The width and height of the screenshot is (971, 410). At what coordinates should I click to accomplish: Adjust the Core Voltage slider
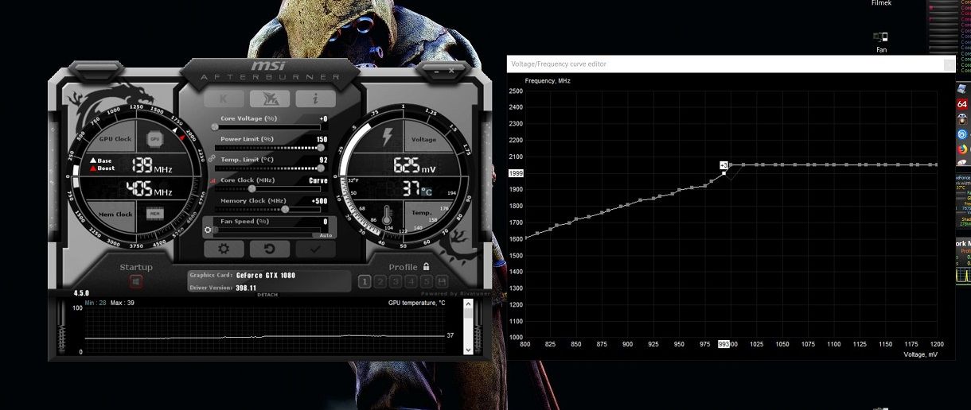(x=269, y=126)
